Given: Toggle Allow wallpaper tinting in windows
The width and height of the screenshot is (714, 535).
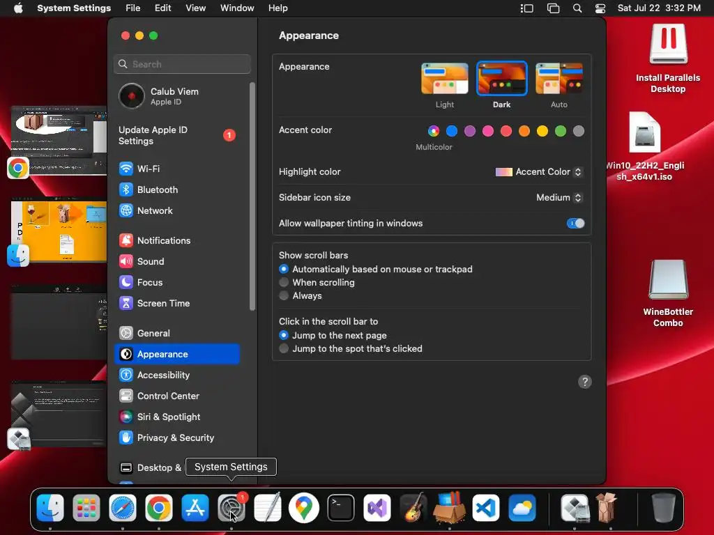Looking at the screenshot, I should point(575,224).
